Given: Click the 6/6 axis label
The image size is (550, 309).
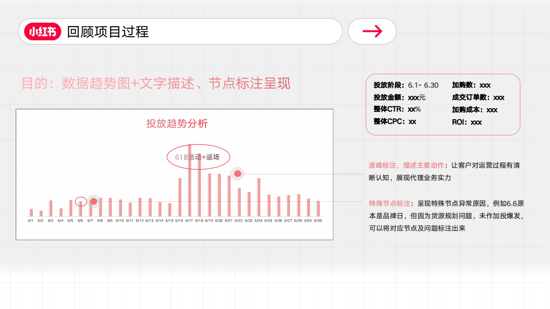Looking at the screenshot, I should tap(80, 220).
